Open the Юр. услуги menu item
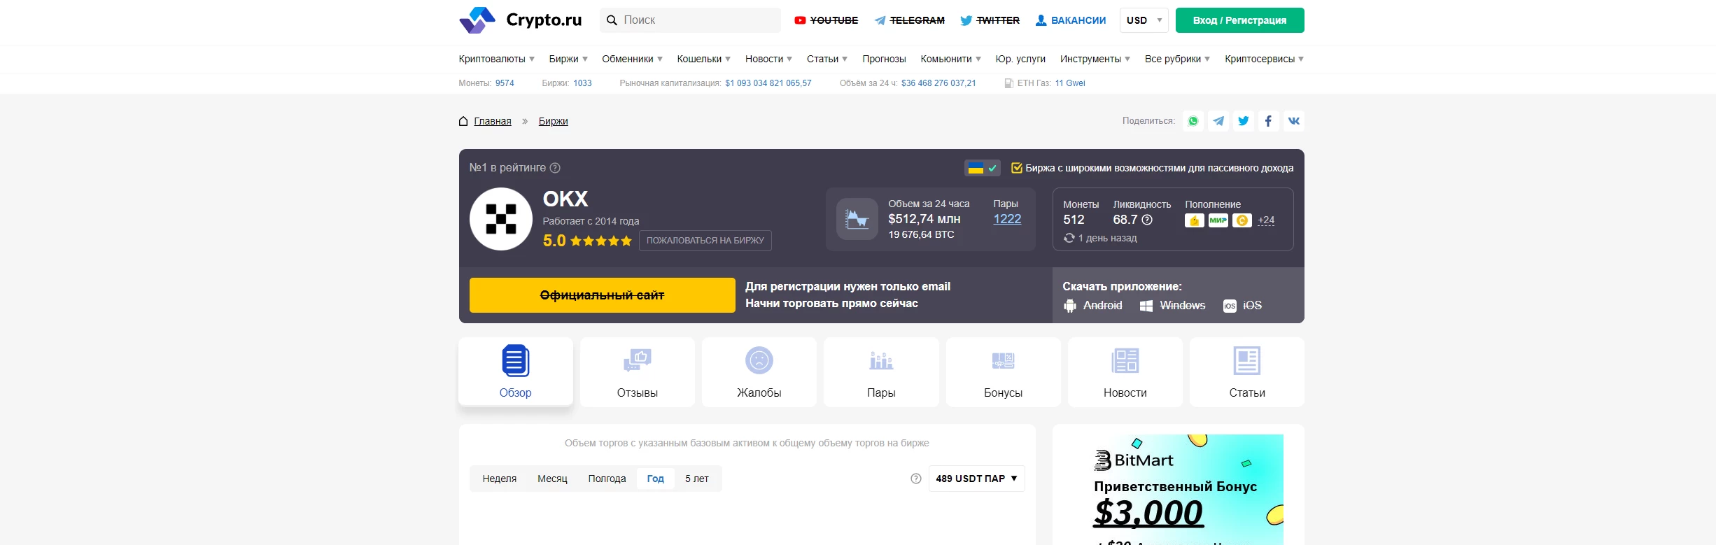 [x=1020, y=59]
